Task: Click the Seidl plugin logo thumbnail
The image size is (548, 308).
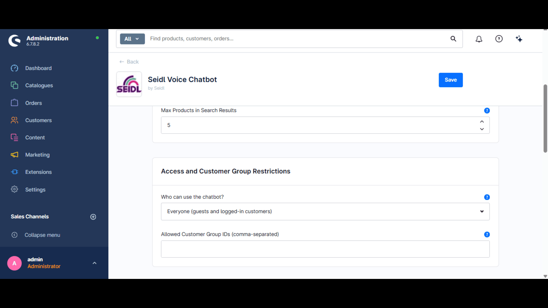Action: [x=129, y=84]
